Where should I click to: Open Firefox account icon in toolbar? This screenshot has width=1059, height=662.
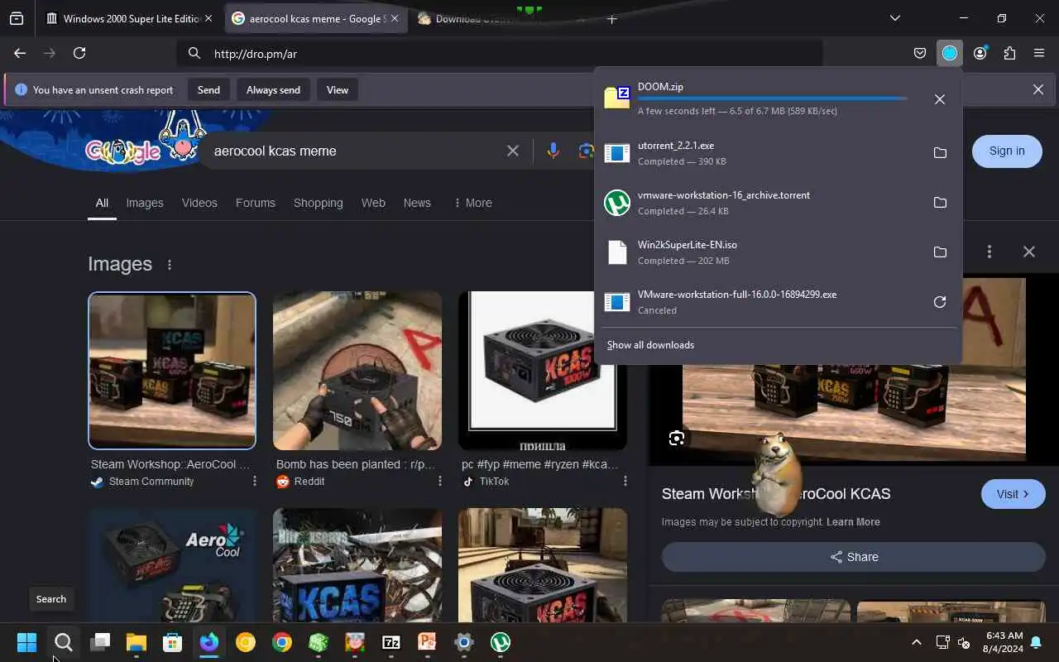(980, 53)
